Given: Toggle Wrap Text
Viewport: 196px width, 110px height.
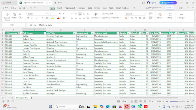Looking at the screenshot, I should tap(108, 14).
